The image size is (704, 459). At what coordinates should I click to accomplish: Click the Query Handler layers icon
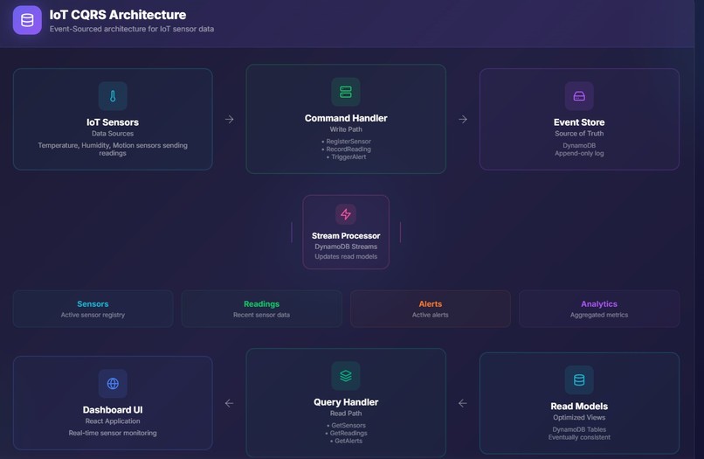(346, 376)
